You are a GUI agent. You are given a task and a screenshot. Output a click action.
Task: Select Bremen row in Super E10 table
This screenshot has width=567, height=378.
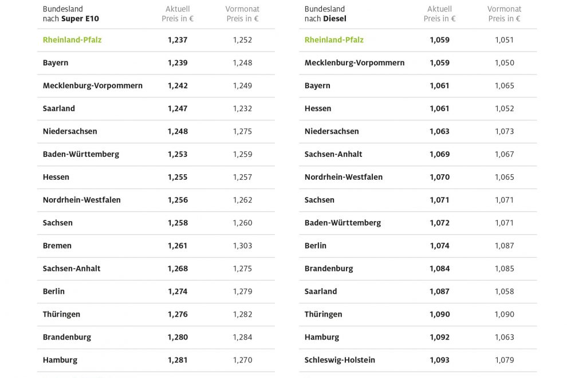[x=57, y=246]
